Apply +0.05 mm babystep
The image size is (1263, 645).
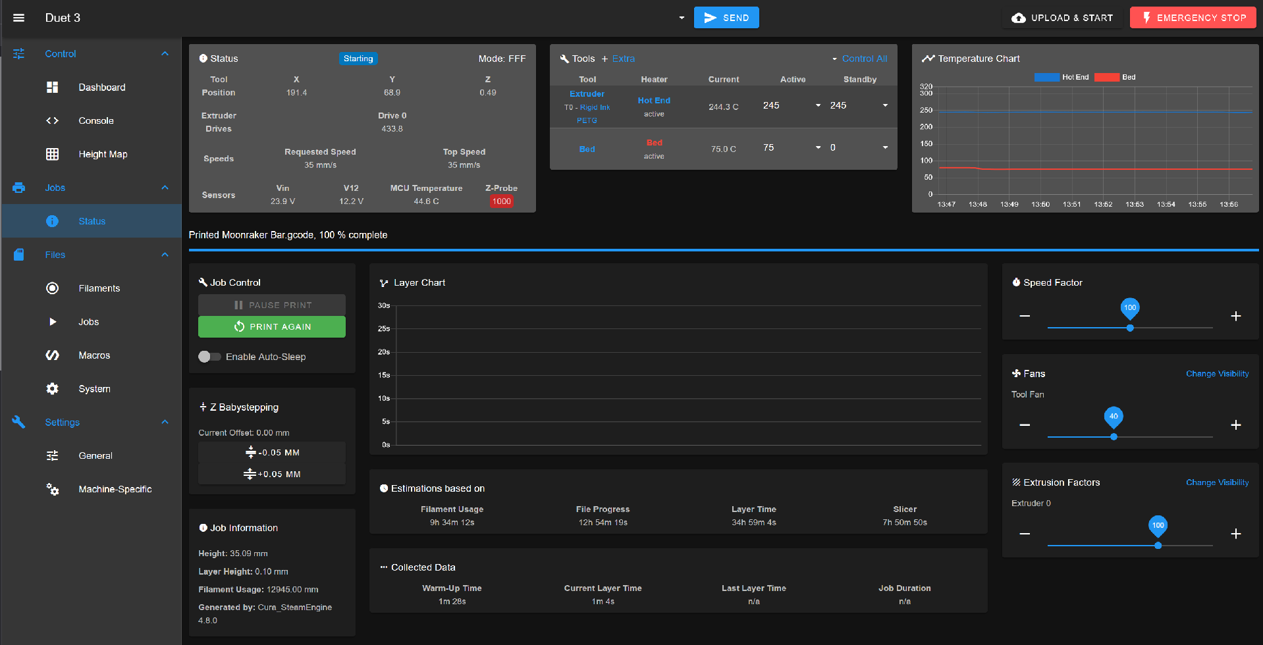[272, 475]
